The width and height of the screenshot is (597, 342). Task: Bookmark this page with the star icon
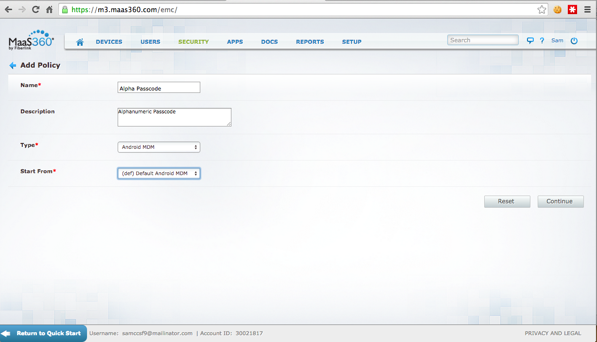click(542, 9)
